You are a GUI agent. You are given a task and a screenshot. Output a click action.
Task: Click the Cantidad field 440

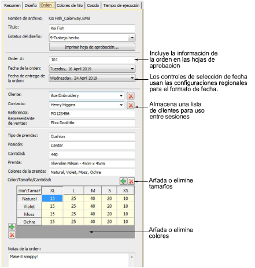click(92, 155)
